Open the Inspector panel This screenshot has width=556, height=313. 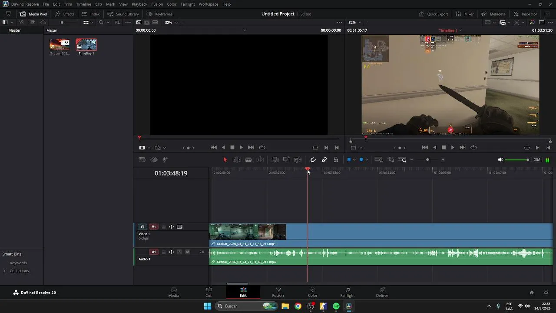coord(525,14)
